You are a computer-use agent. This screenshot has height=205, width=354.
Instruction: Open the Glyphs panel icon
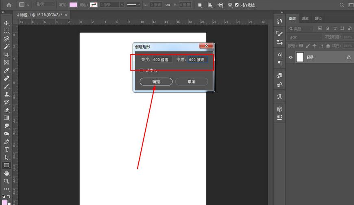(280, 97)
